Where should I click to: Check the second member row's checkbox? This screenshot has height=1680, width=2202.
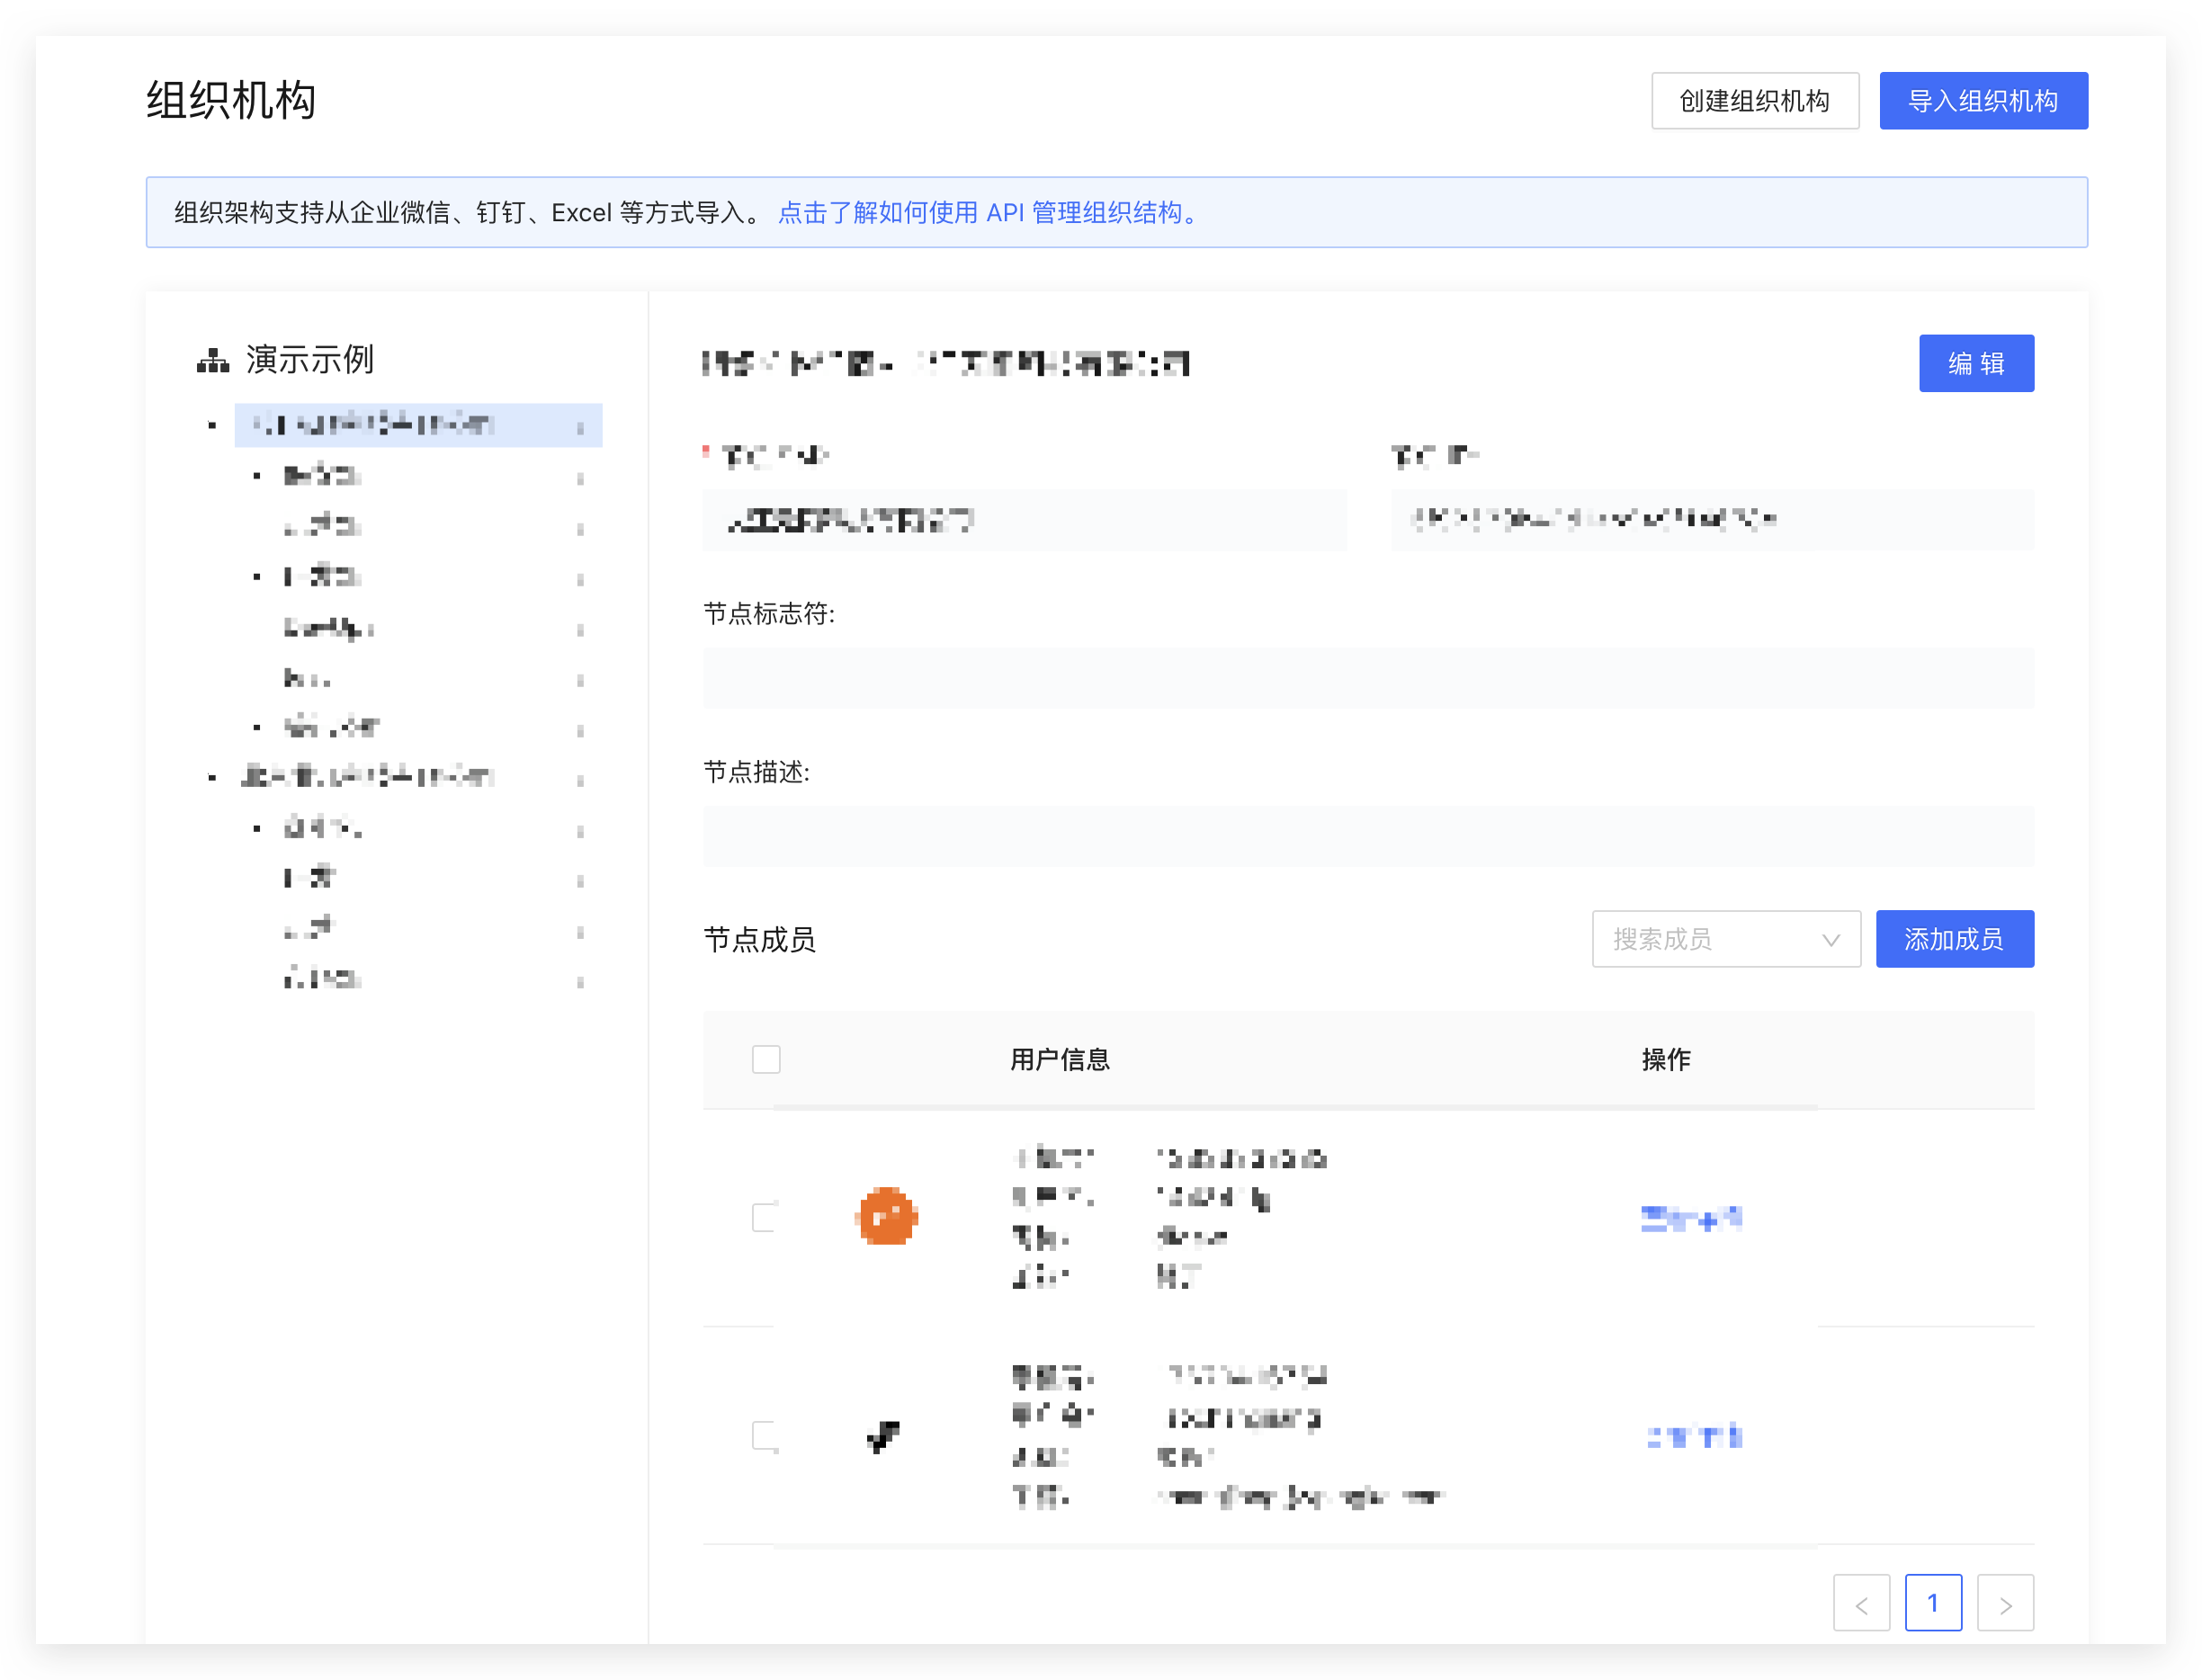point(766,1436)
